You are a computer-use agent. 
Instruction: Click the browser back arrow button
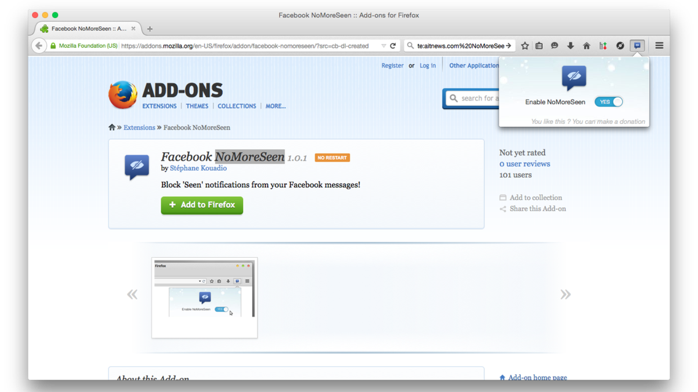click(x=39, y=45)
